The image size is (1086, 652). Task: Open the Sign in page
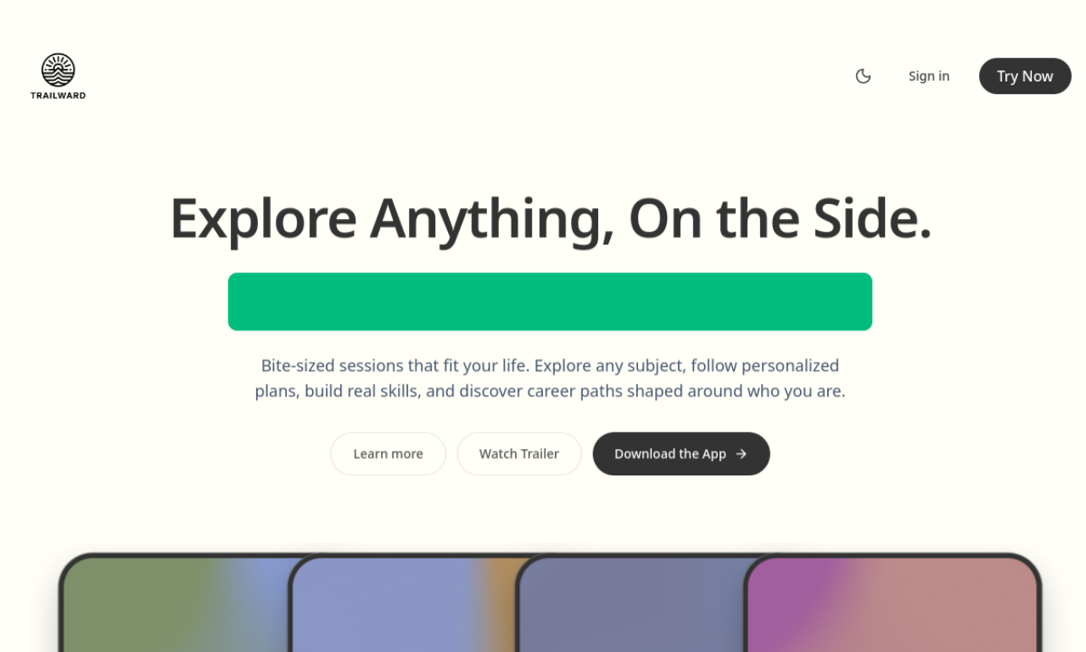[929, 76]
